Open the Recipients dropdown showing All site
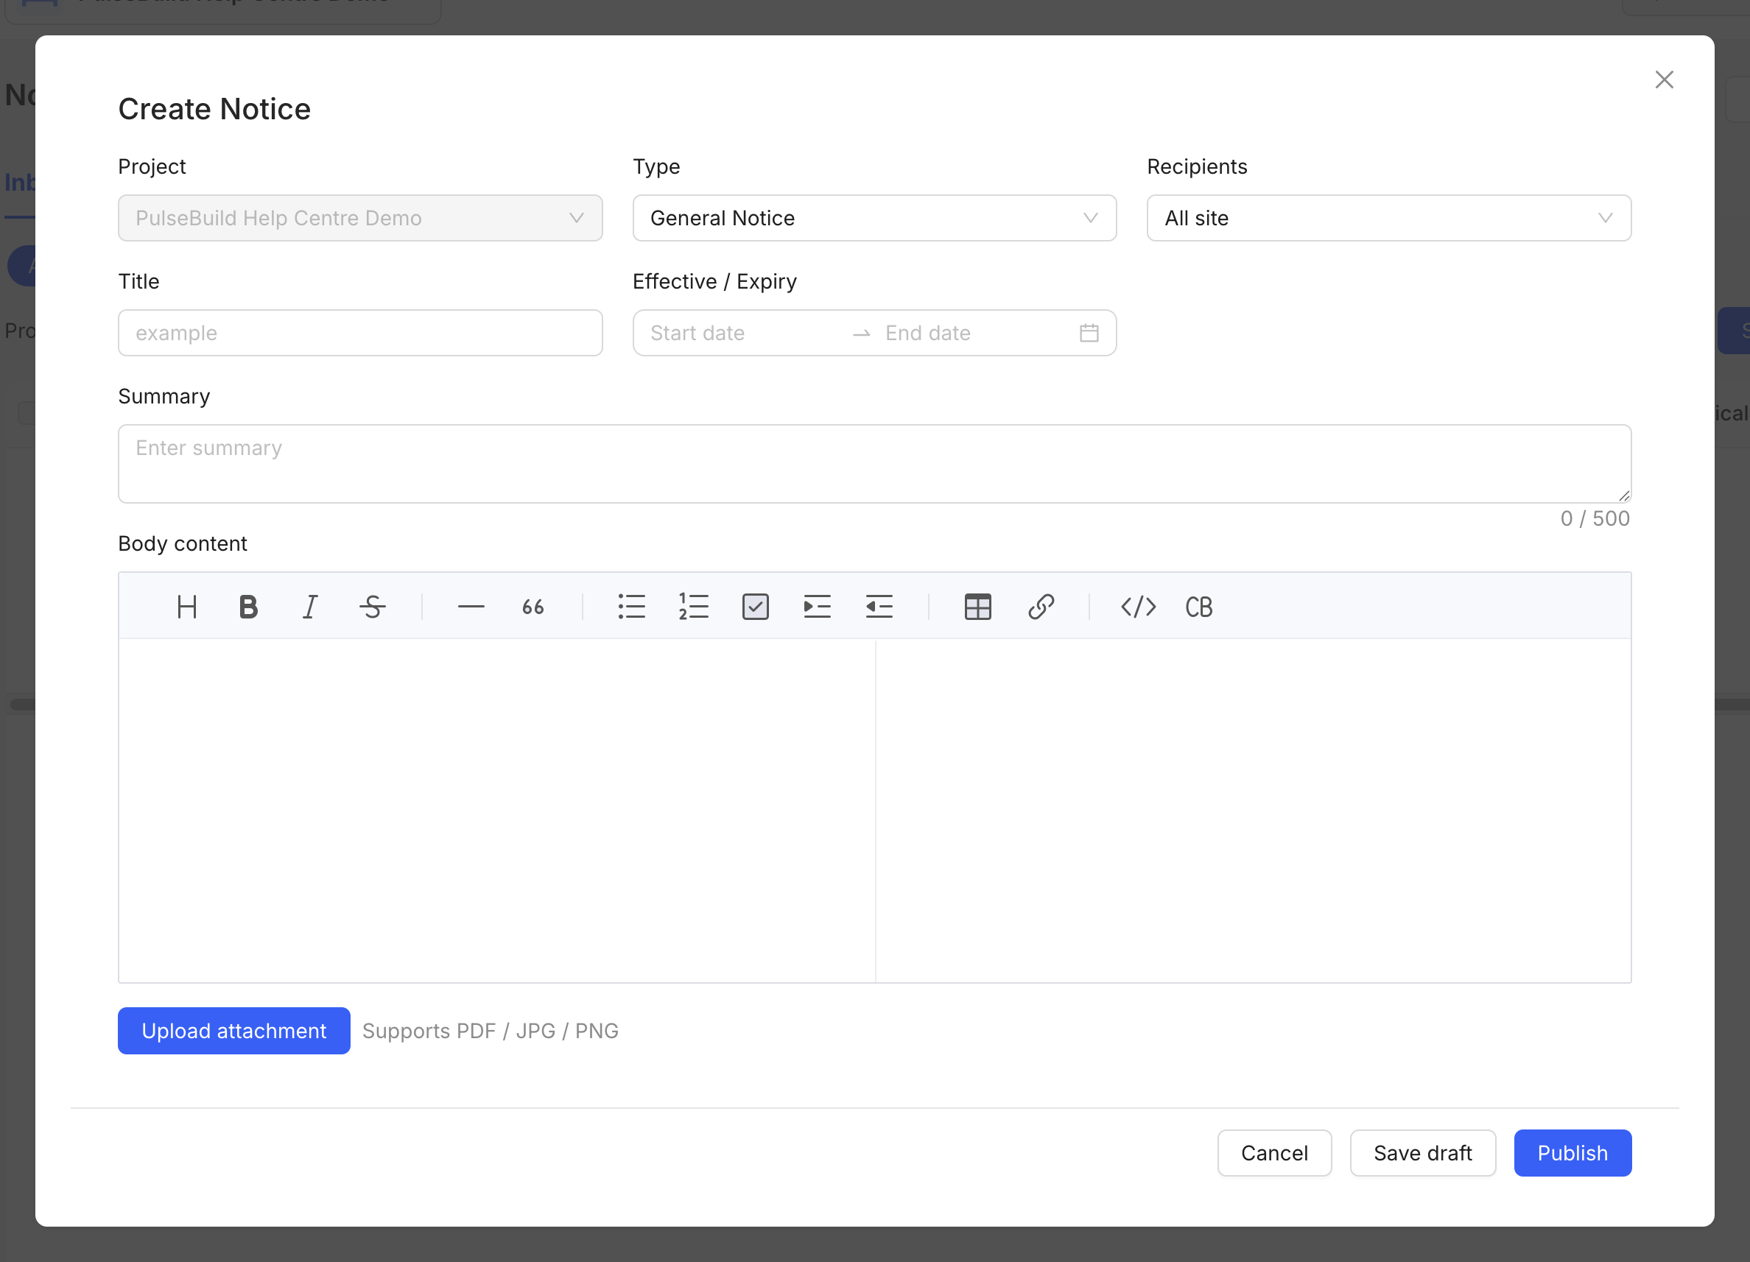1750x1262 pixels. 1389,218
